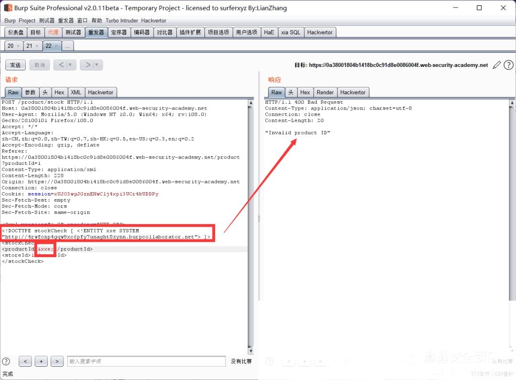This screenshot has width=516, height=380.
Task: Go to next search match in request
Action: pos(57,361)
